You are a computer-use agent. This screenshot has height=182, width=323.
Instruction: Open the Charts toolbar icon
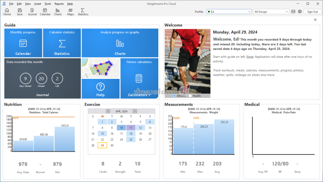coord(58,12)
